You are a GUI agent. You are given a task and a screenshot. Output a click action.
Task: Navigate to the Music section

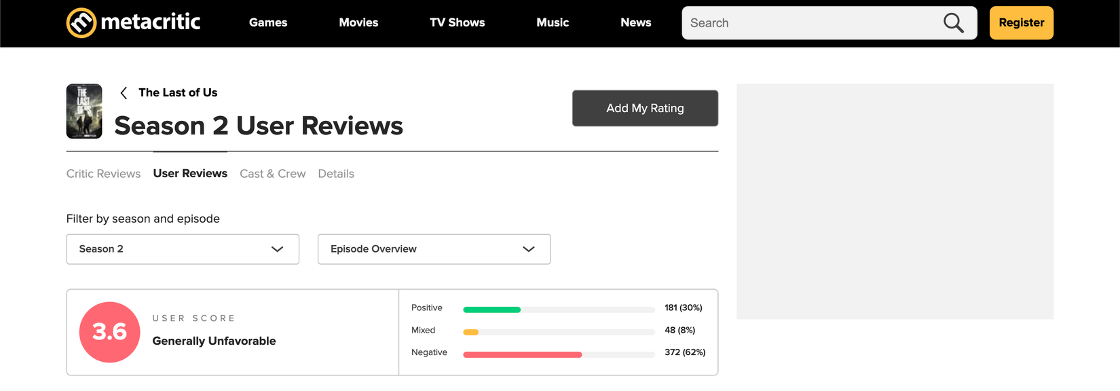click(x=553, y=23)
